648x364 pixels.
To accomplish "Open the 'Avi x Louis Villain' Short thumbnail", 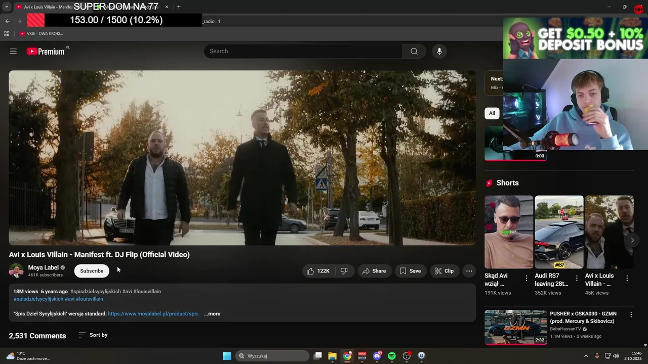I will (609, 232).
